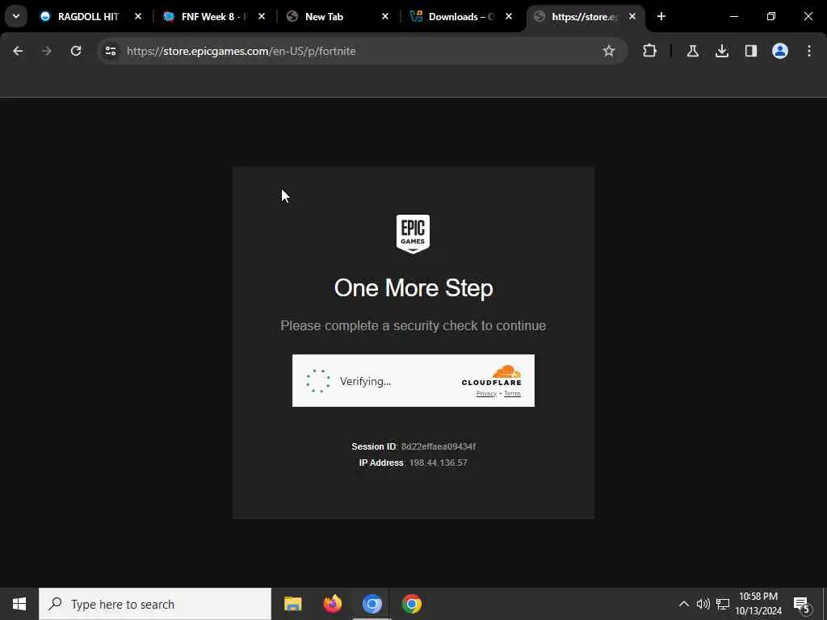Select the IP Address value text
This screenshot has height=620, width=827.
(x=439, y=463)
